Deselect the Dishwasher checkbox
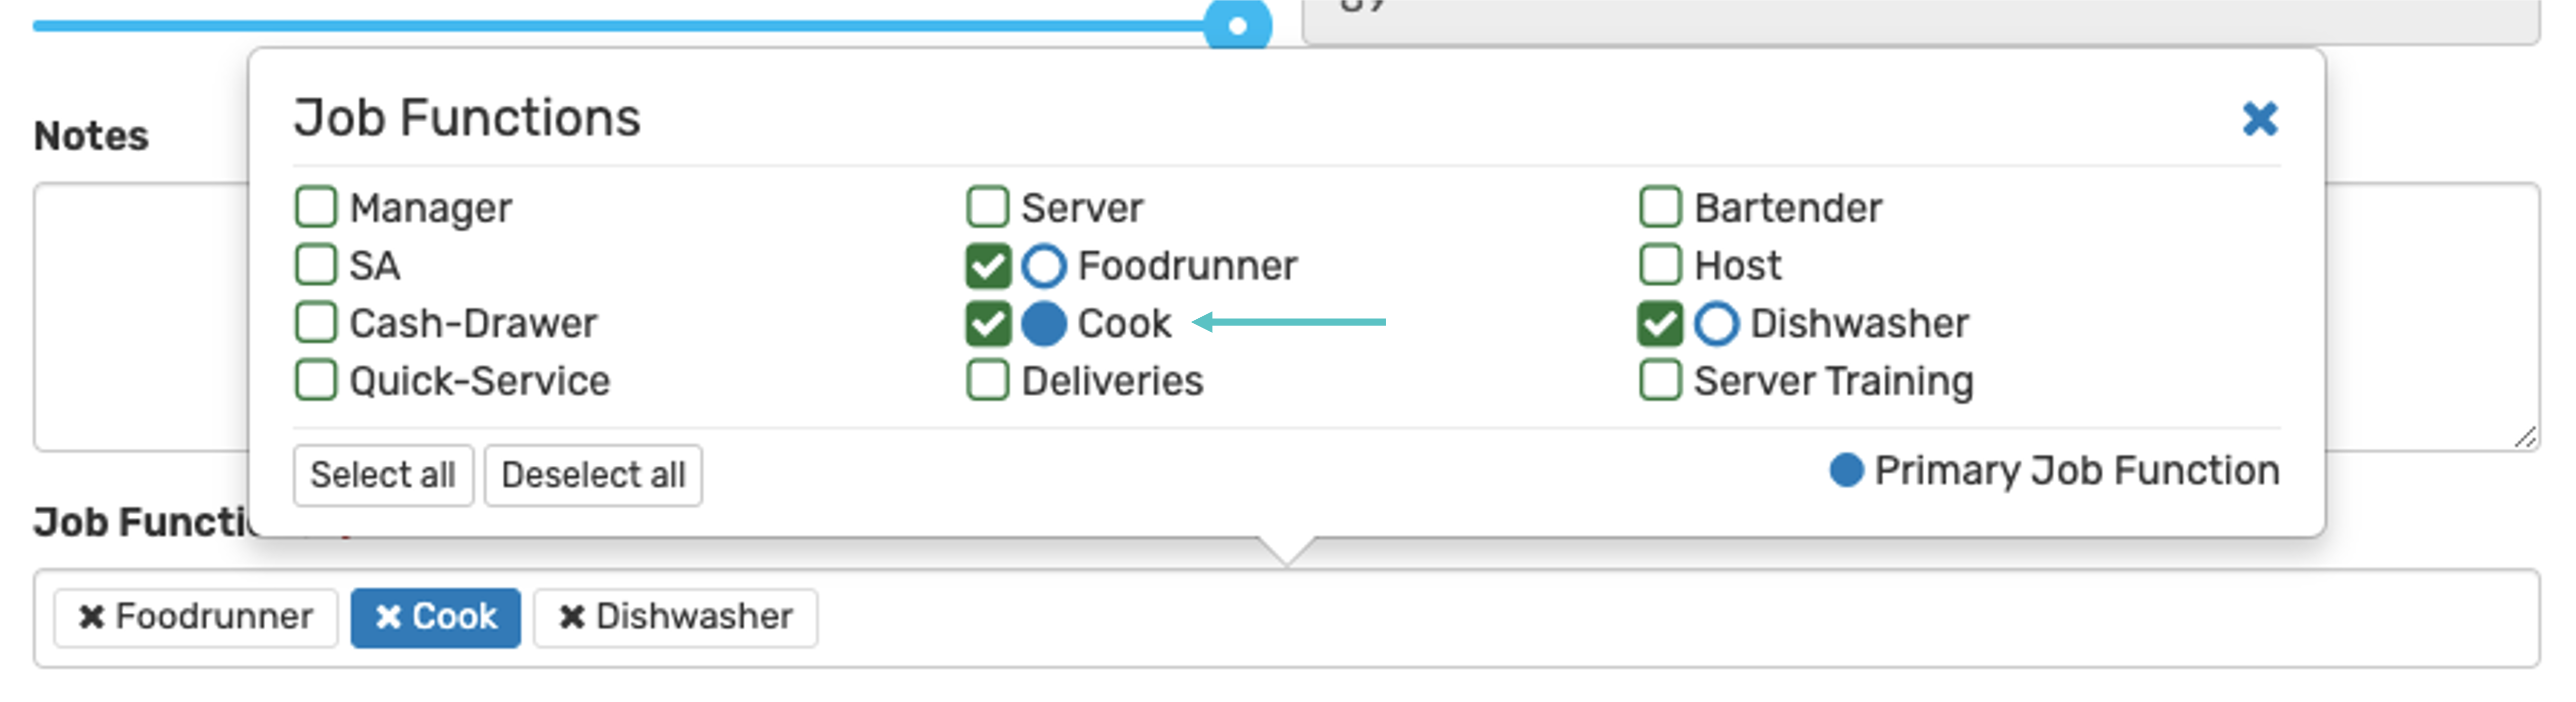The height and width of the screenshot is (702, 2576). click(1660, 324)
